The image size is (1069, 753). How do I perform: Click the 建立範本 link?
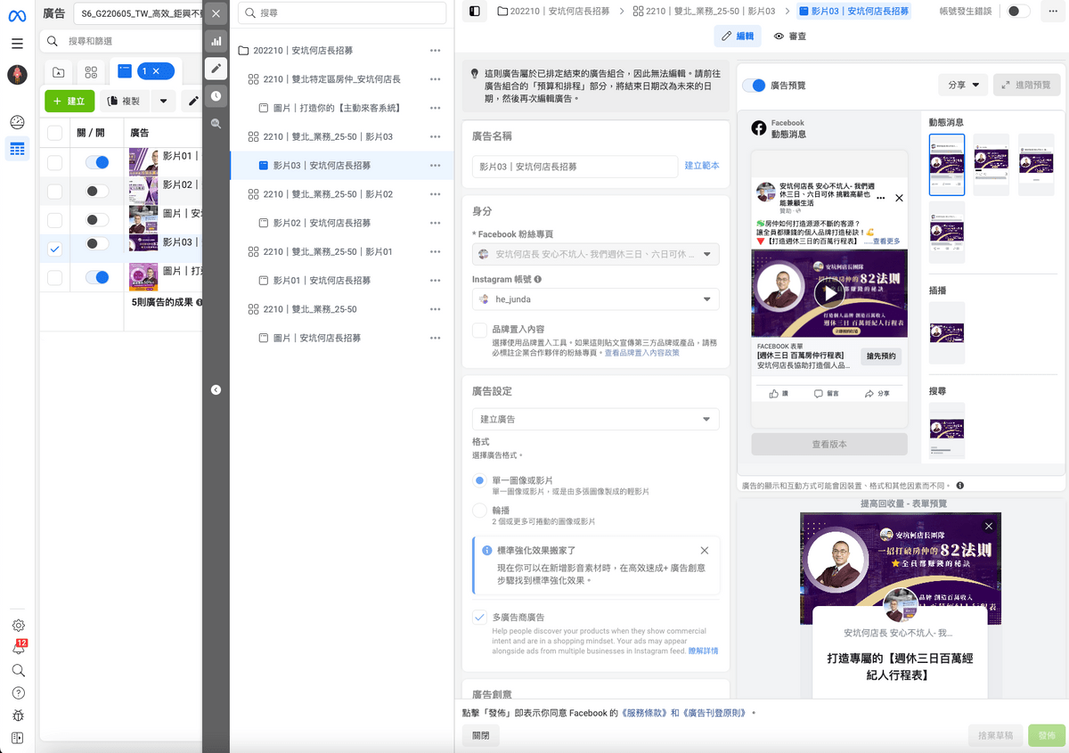(701, 166)
